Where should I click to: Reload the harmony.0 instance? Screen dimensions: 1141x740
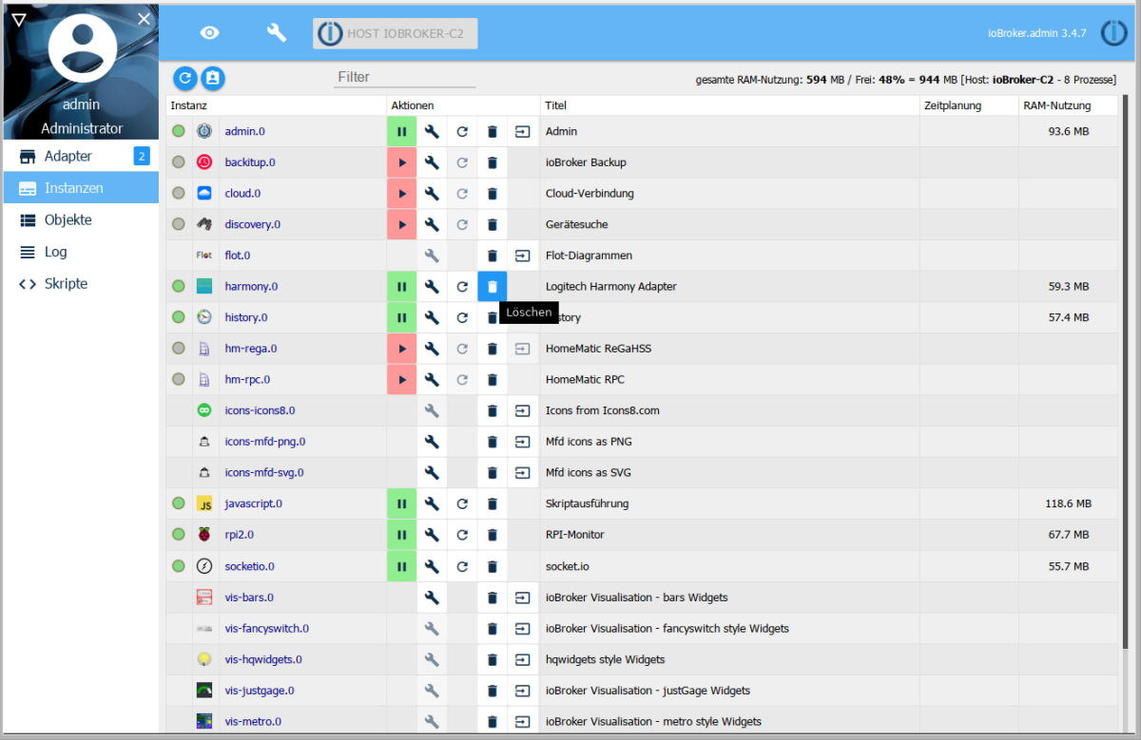[x=462, y=286]
